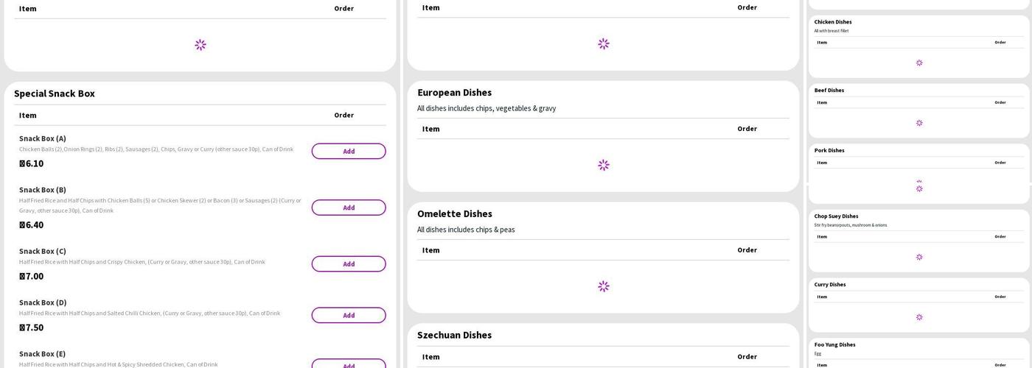Image resolution: width=1032 pixels, height=368 pixels.
Task: Click loading spinner in European Dishes section
Action: (x=603, y=165)
